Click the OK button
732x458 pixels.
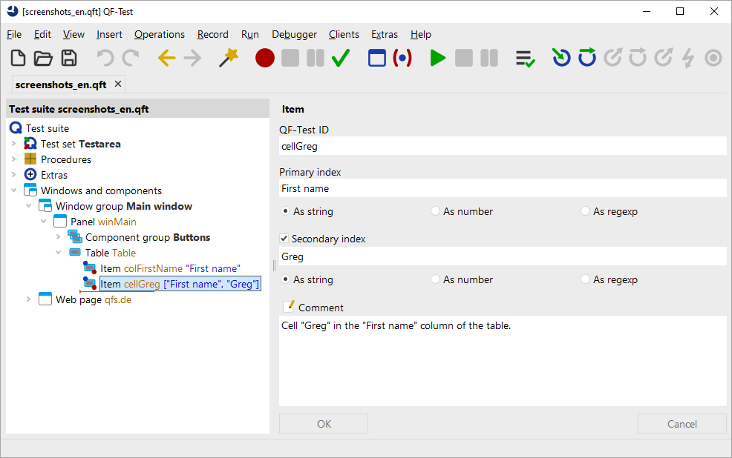pyautogui.click(x=324, y=423)
